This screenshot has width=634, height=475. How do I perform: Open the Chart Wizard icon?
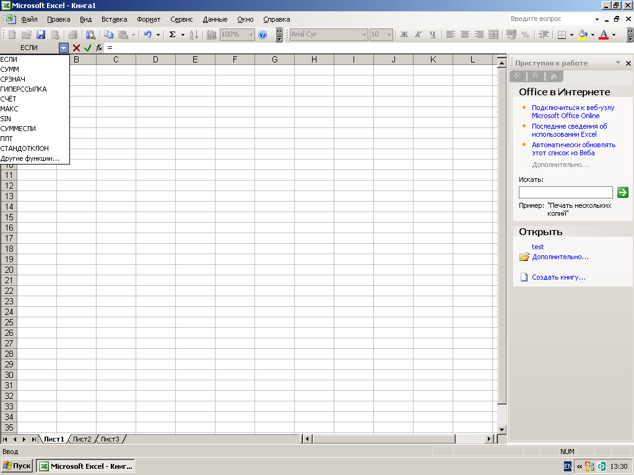point(212,35)
